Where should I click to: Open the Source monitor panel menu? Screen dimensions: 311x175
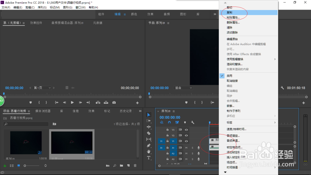click(x=24, y=23)
